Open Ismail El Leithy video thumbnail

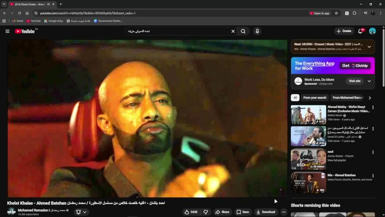(x=308, y=136)
